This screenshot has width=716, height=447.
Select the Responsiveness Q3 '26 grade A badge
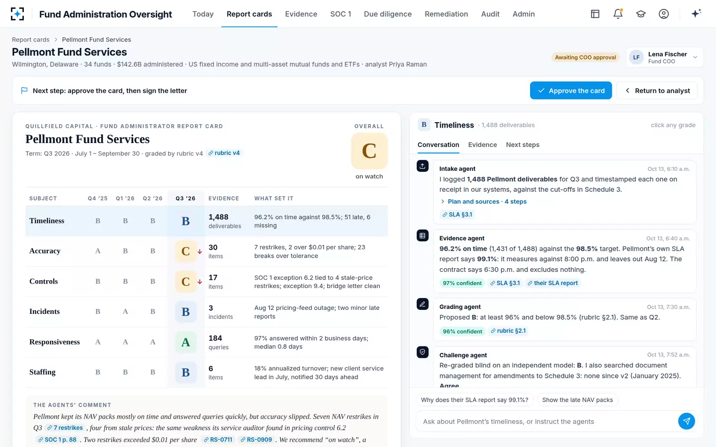click(x=185, y=342)
